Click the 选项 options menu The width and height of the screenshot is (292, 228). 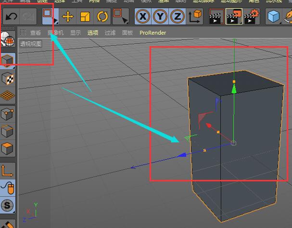[93, 33]
